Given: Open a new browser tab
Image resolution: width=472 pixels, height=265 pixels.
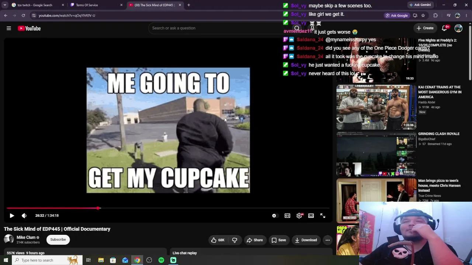Looking at the screenshot, I should pyautogui.click(x=188, y=5).
